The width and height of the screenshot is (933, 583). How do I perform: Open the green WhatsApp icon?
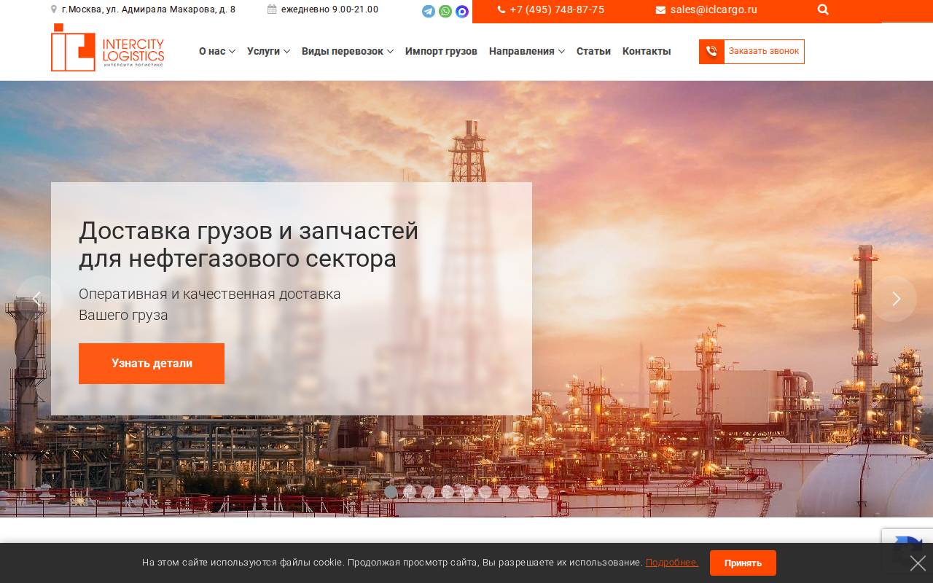click(445, 12)
